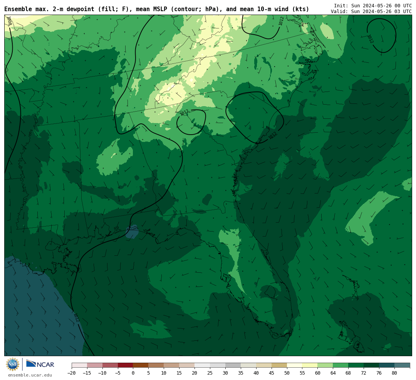Viewport: 416px width, 380px height.
Task: Click the 5 colorbar tick label
Action: (x=149, y=373)
